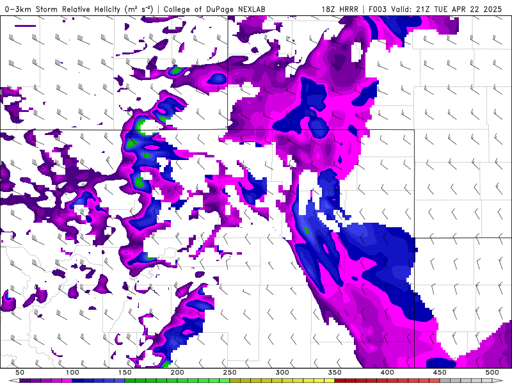Click the '50' legend value
Screen dimensions: 512x384
20,372
